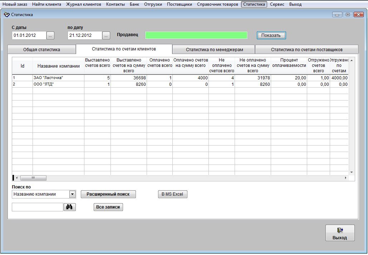Expand the Поиск по dropdown
The height and width of the screenshot is (255, 368).
click(x=72, y=194)
